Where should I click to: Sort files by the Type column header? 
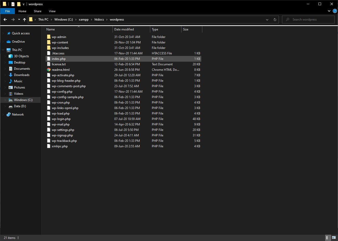[166, 29]
